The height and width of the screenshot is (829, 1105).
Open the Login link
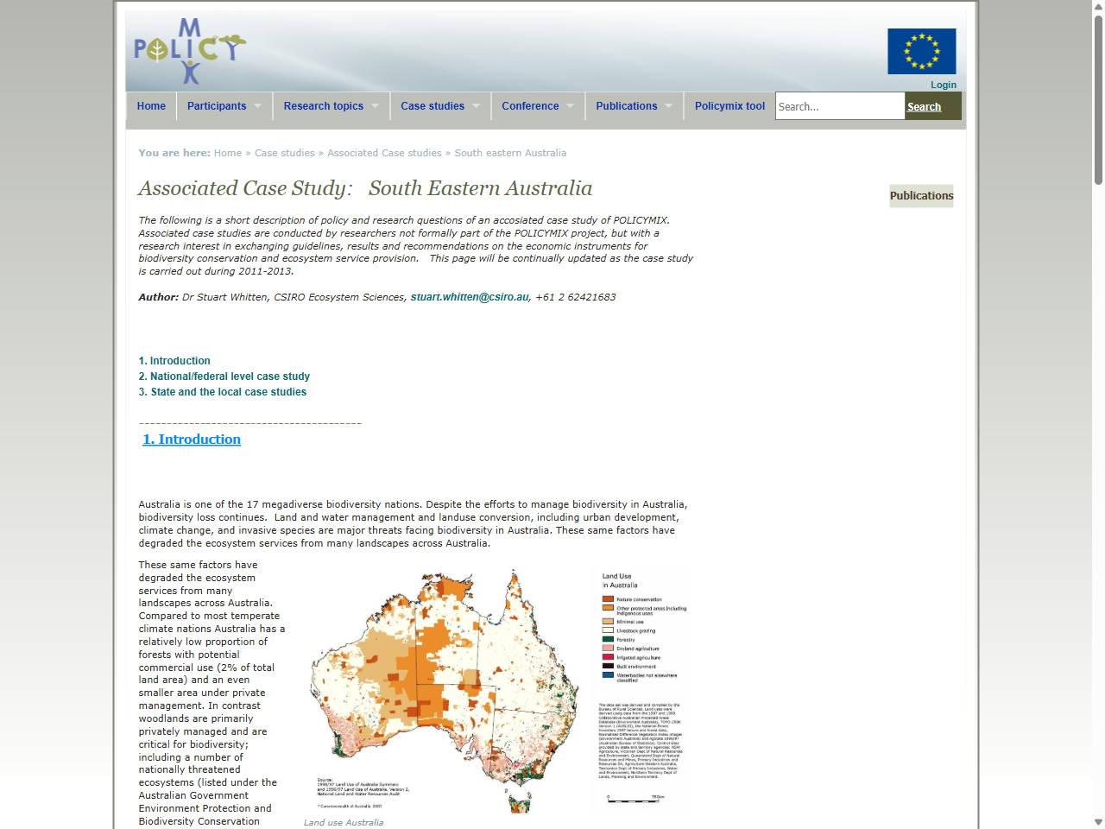click(943, 85)
